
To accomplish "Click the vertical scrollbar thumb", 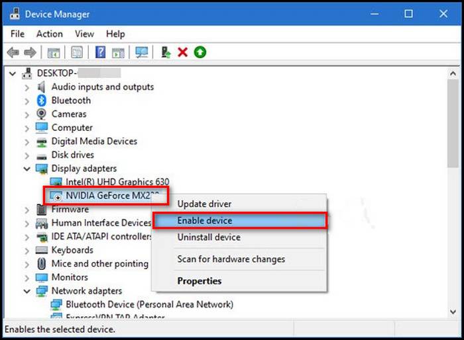I will [x=453, y=124].
